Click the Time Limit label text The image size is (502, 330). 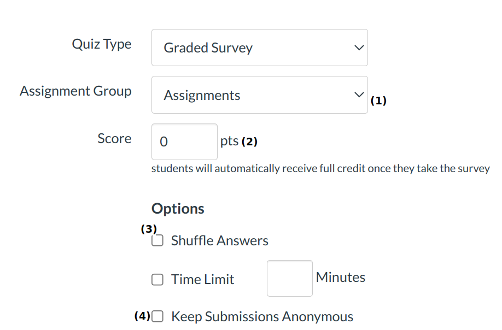202,280
